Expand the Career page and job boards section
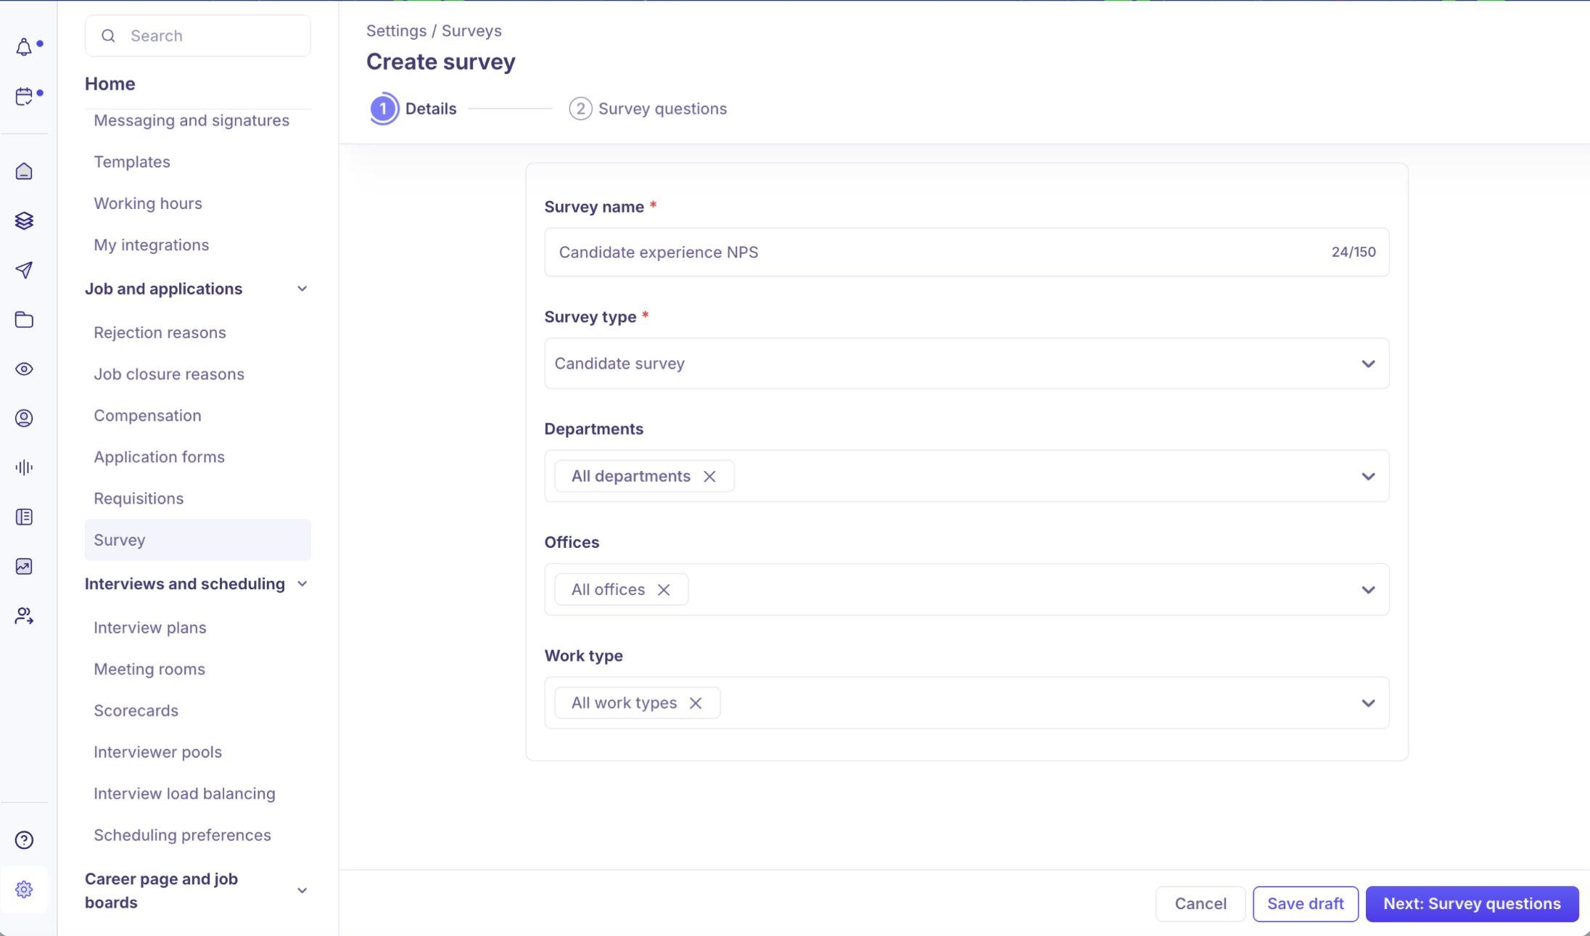1590x936 pixels. [302, 890]
